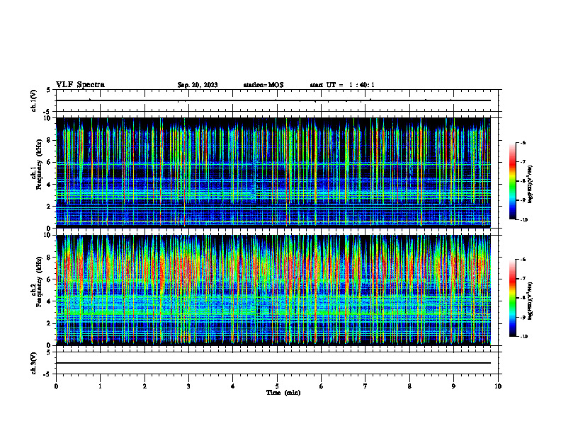Click the "-6" label on ch.1 colorbar
The width and height of the screenshot is (561, 433).
pos(523,143)
